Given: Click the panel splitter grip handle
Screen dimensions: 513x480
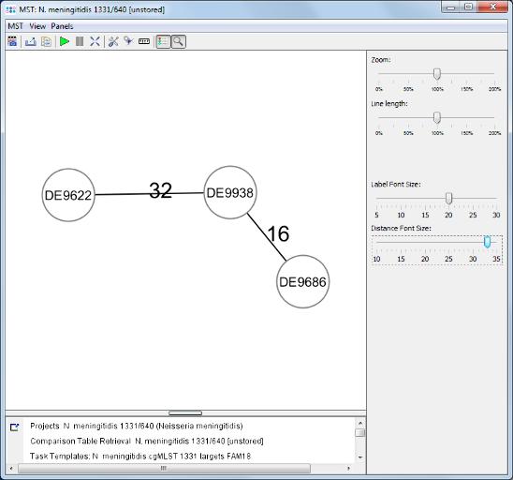Looking at the screenshot, I should click(x=185, y=412).
